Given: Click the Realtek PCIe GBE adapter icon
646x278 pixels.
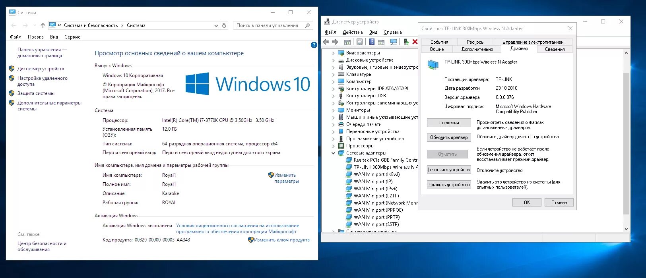Looking at the screenshot, I should point(349,160).
